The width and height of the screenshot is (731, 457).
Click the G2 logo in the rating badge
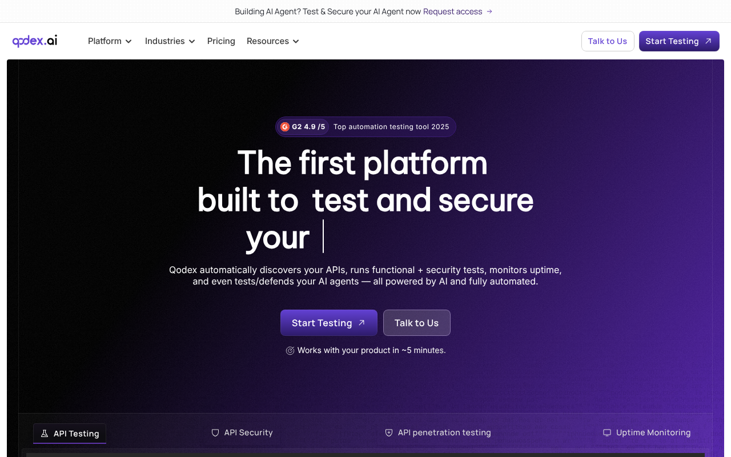[x=285, y=127]
